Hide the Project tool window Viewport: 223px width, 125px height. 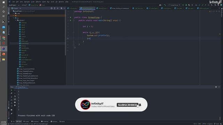pyautogui.click(x=64, y=8)
